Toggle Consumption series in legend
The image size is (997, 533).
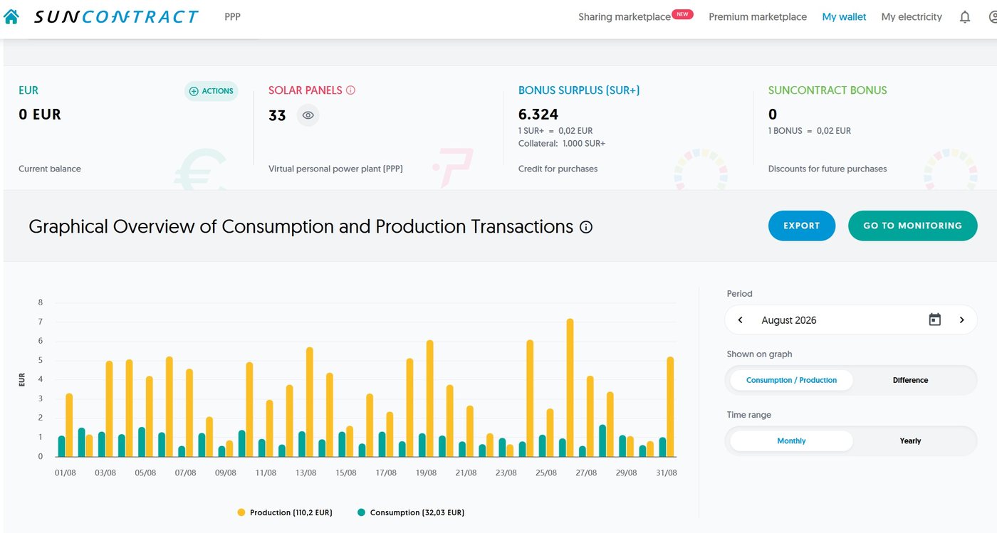pos(411,512)
